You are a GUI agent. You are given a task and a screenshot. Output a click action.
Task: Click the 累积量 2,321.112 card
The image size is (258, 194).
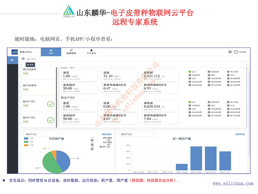click(160, 76)
